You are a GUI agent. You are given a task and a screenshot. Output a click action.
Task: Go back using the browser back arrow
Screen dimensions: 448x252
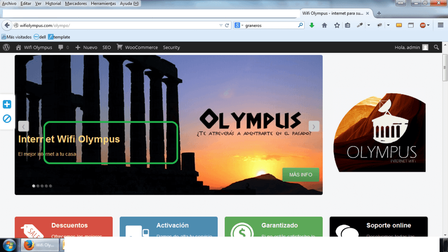7,25
